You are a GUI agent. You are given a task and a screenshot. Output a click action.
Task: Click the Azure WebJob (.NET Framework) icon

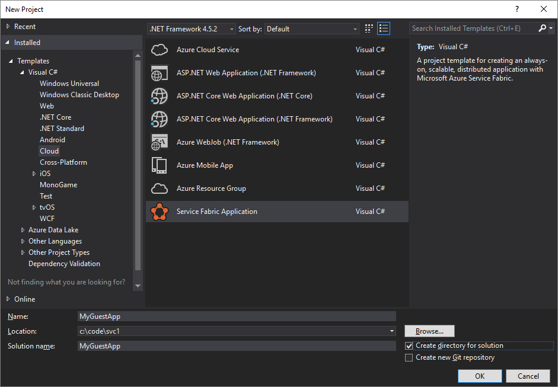(159, 142)
